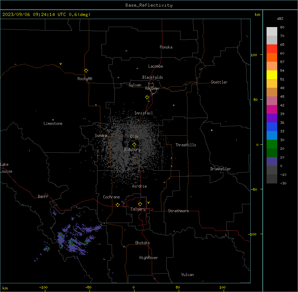Screen dimensions: 298x292
Task: Click the purple radar echo cluster south of Banff
Action: click(x=76, y=239)
